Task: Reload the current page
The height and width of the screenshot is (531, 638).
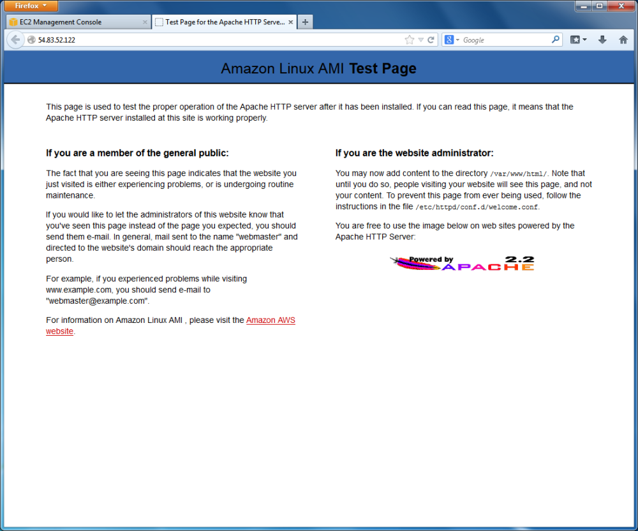Action: [x=431, y=40]
